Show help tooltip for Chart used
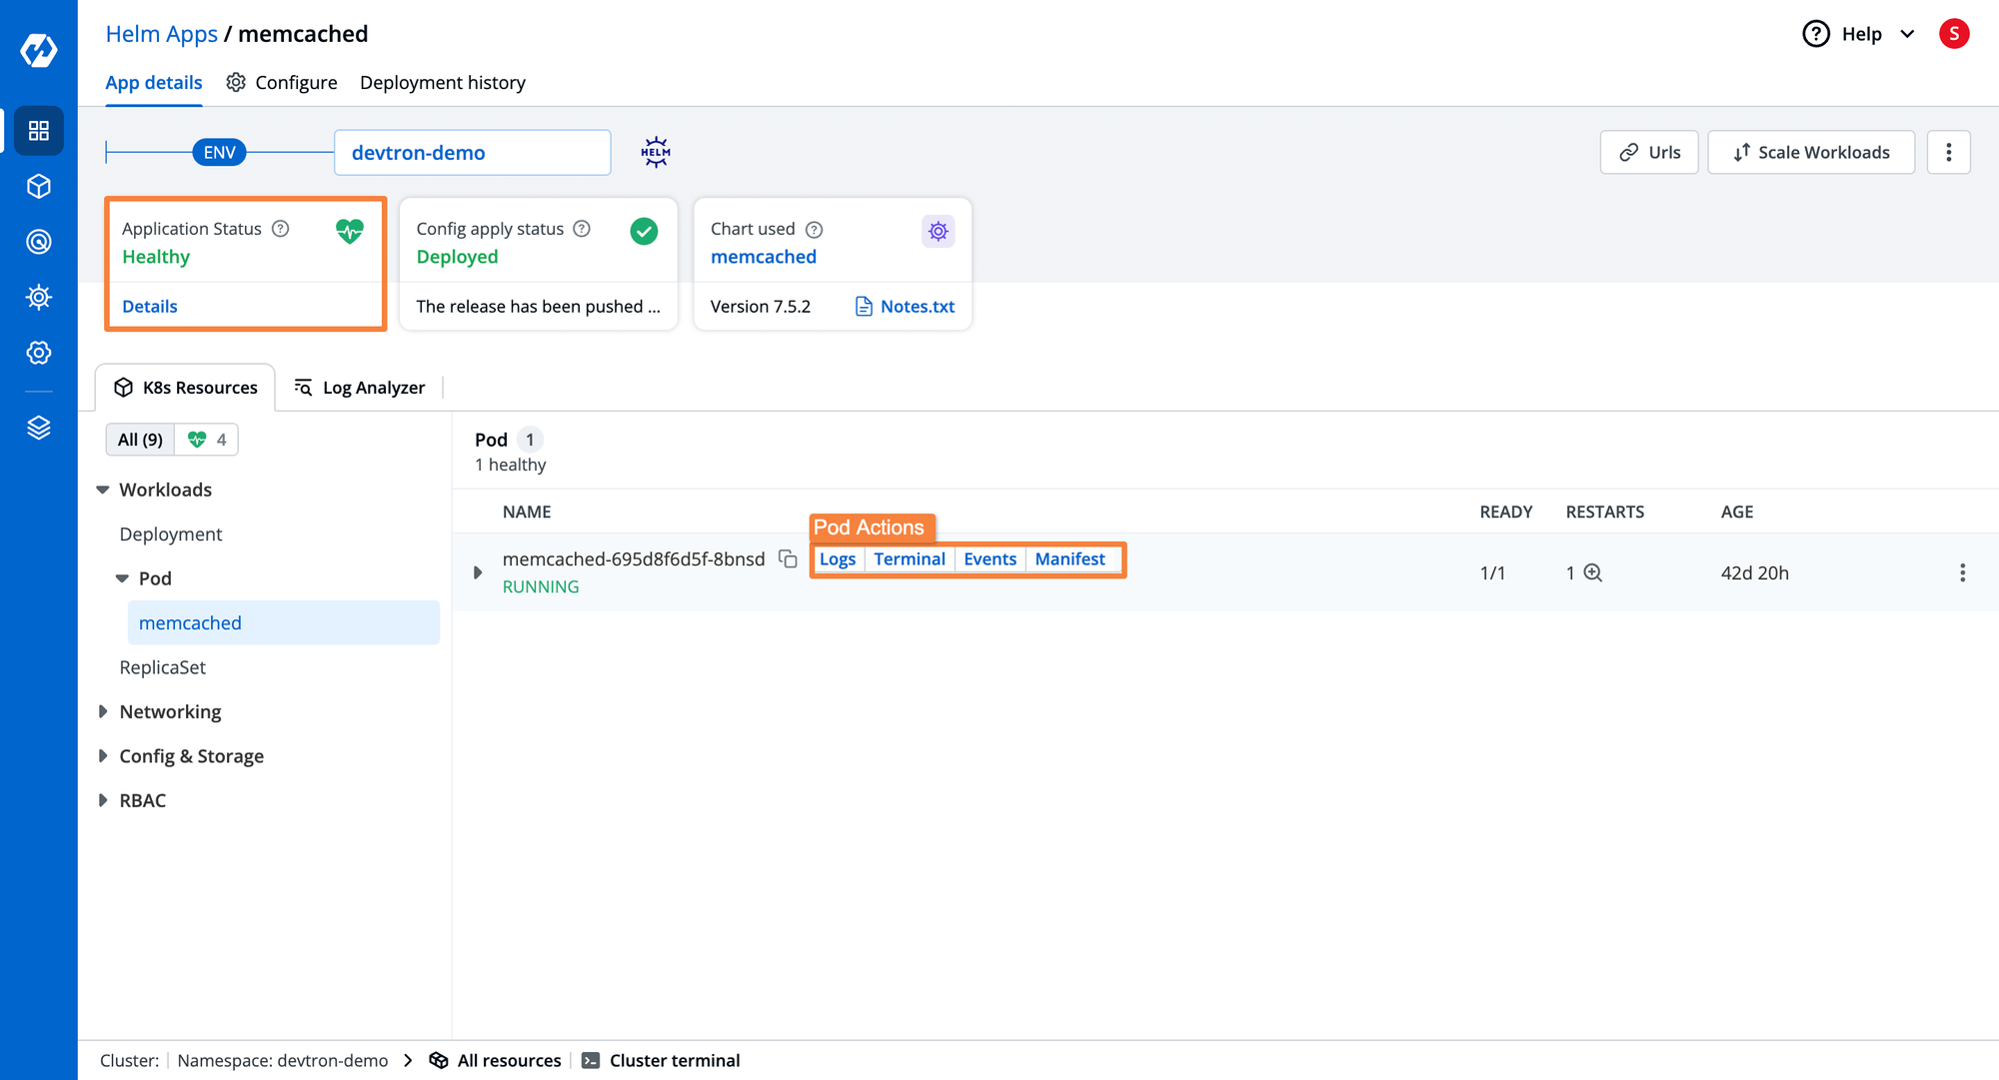1999x1080 pixels. point(815,230)
